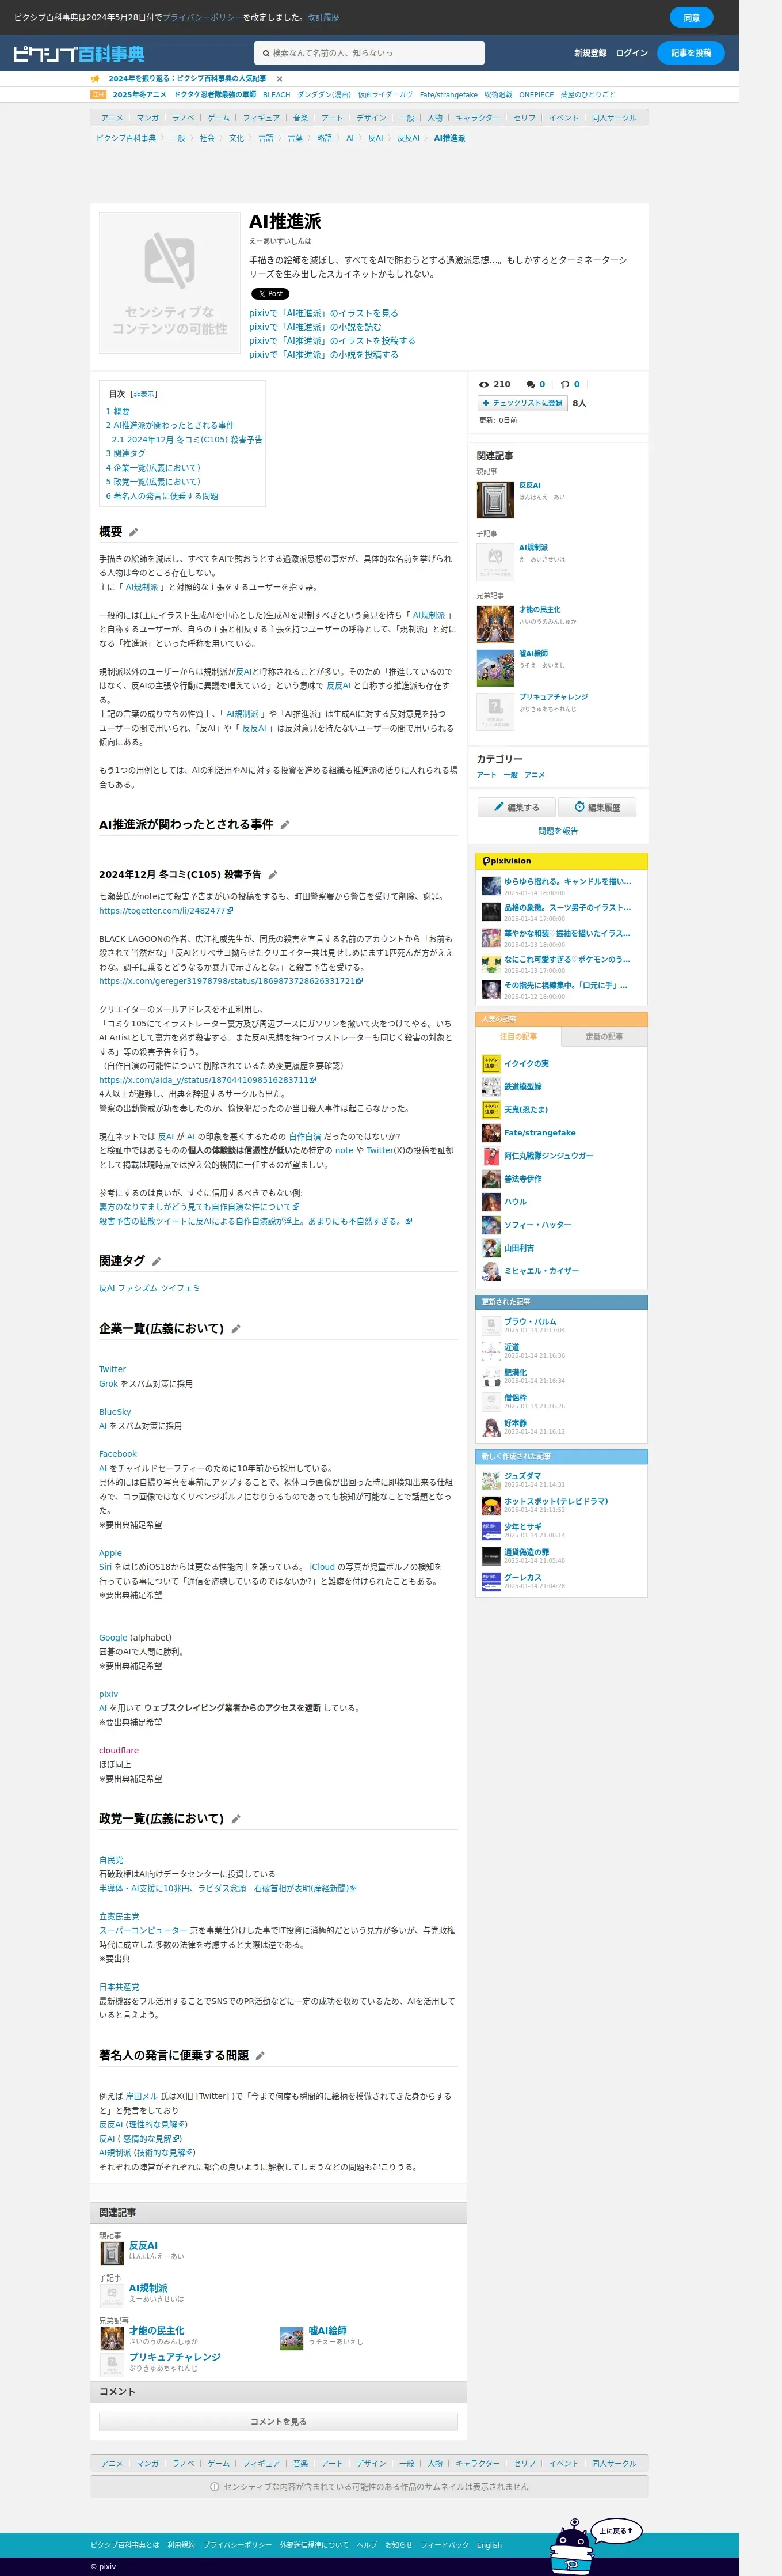The image size is (782, 2576).
Task: Open the togetter.com external link
Action: 165,911
